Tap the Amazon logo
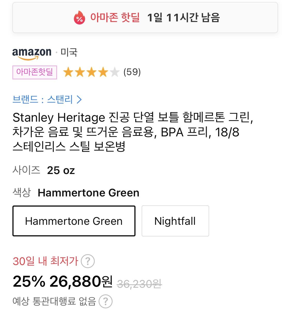Image resolution: width=286 pixels, height=314 pixels. pyautogui.click(x=32, y=53)
